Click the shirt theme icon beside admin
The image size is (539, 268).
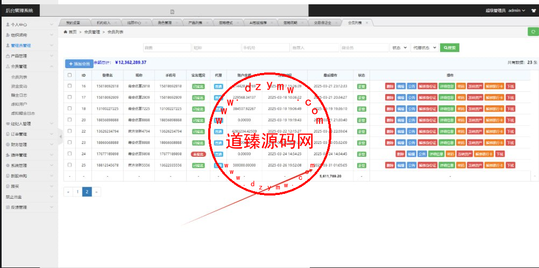point(533,11)
